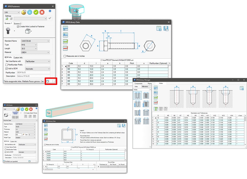Select the threaded hole thumbnail in IPROLibrary Manager
The height and width of the screenshot is (179, 247).
tap(146, 95)
